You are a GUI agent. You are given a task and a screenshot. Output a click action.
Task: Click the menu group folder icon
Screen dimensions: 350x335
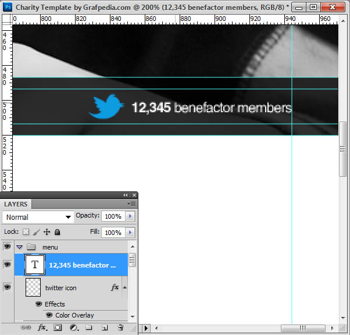[x=31, y=247]
